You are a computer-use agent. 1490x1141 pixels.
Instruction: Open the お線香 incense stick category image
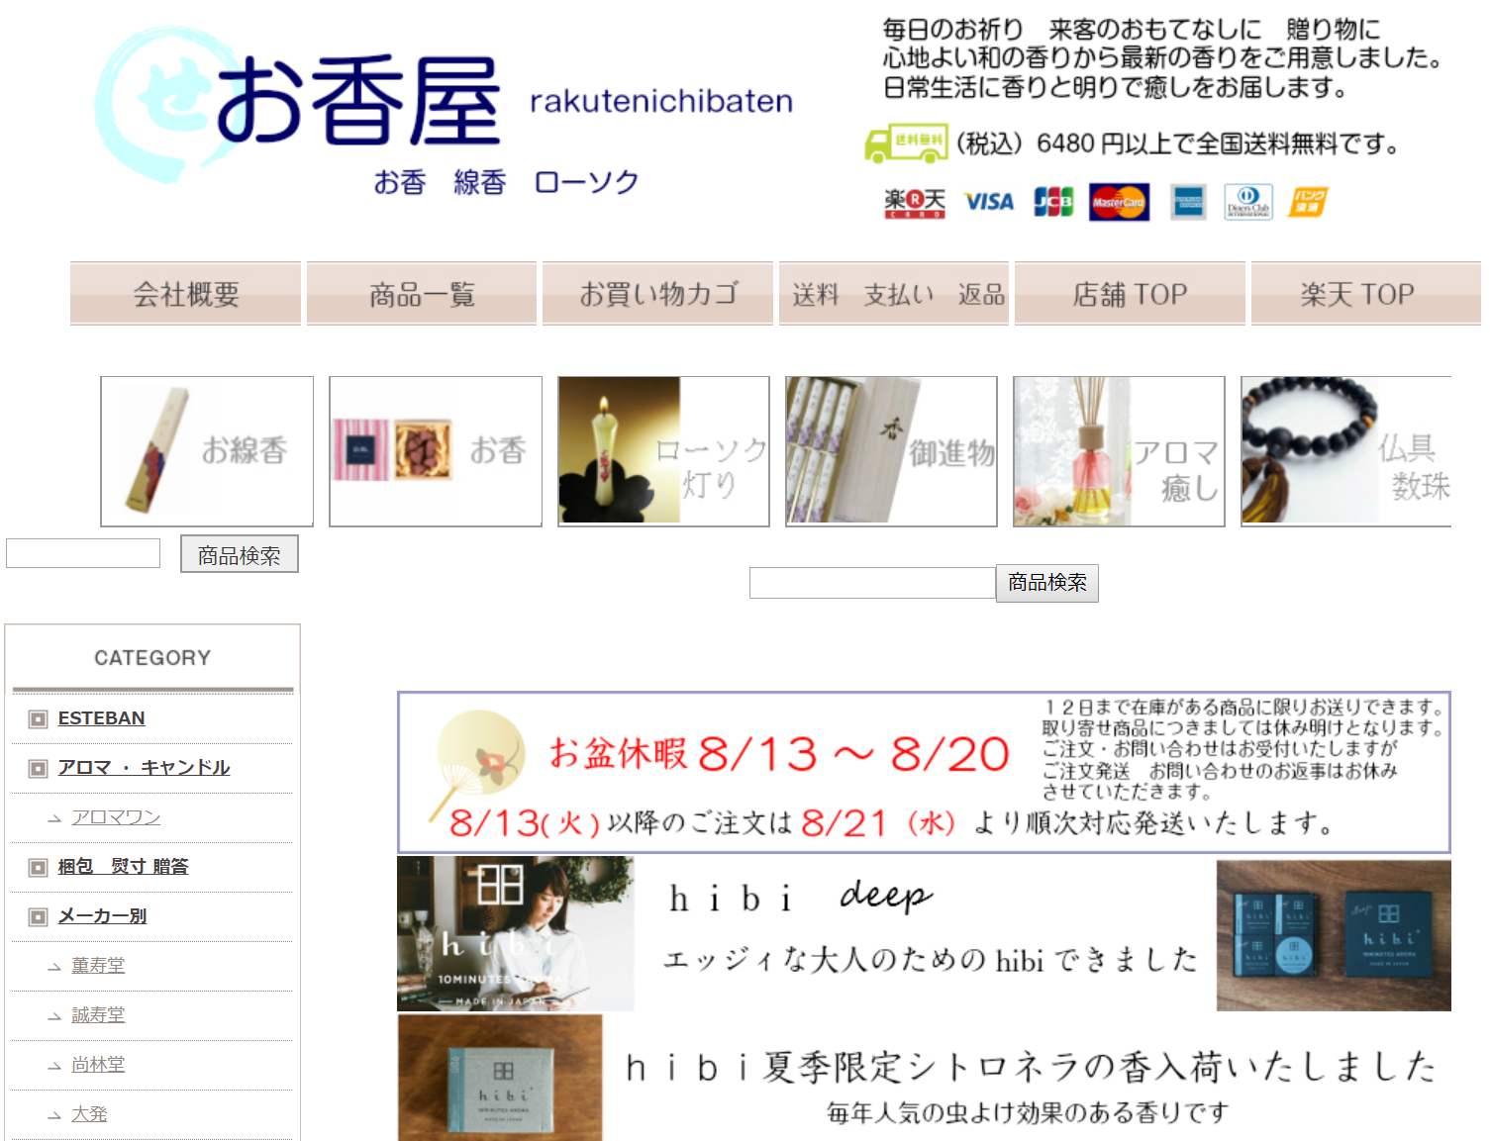pyautogui.click(x=207, y=451)
